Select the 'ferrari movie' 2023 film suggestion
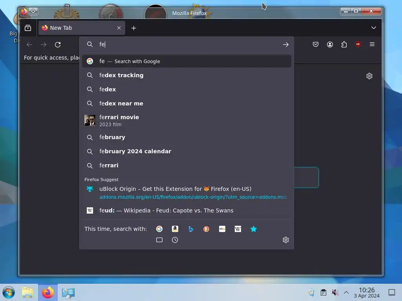Viewport: 402px width, 301px height. (x=186, y=120)
